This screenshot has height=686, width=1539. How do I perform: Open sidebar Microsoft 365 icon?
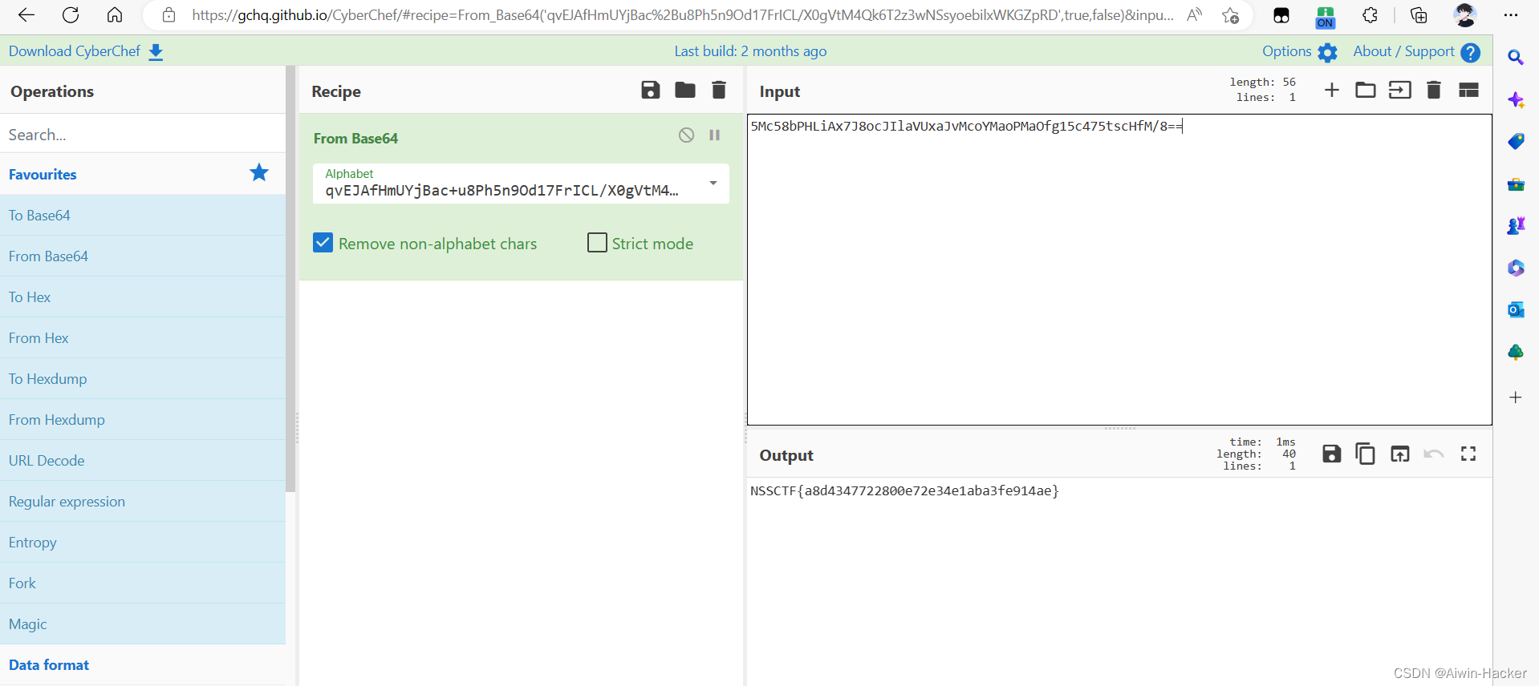[x=1516, y=268]
